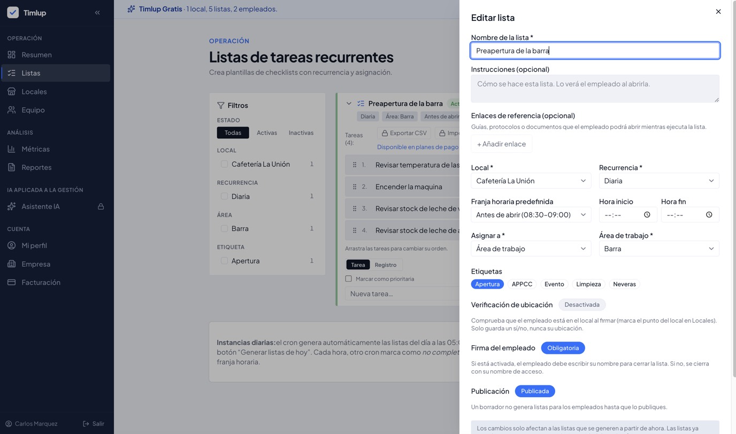The image size is (736, 434).
Task: Open Listas in the sidebar
Action: coord(56,73)
